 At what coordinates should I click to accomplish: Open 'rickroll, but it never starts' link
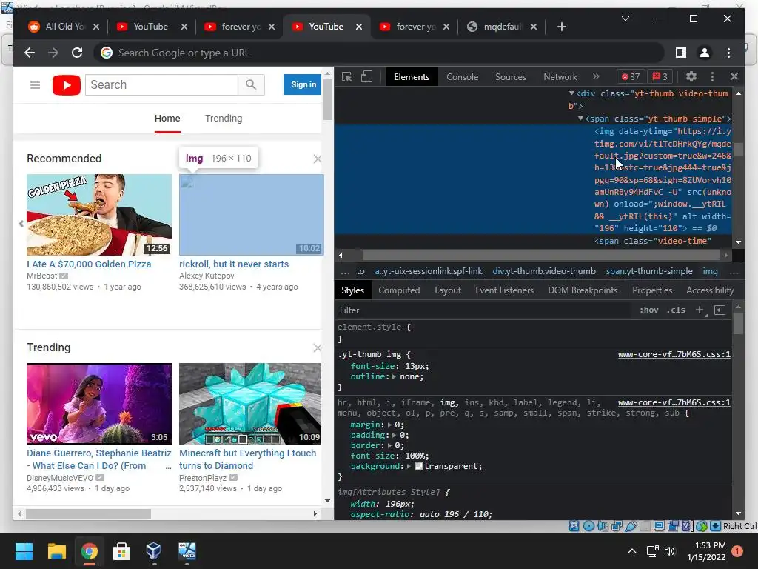tap(234, 264)
